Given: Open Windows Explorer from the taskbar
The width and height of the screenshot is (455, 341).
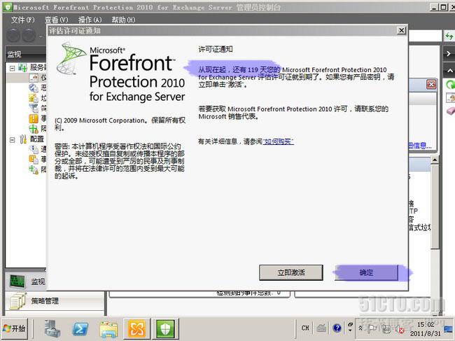Looking at the screenshot, I should point(108,330).
